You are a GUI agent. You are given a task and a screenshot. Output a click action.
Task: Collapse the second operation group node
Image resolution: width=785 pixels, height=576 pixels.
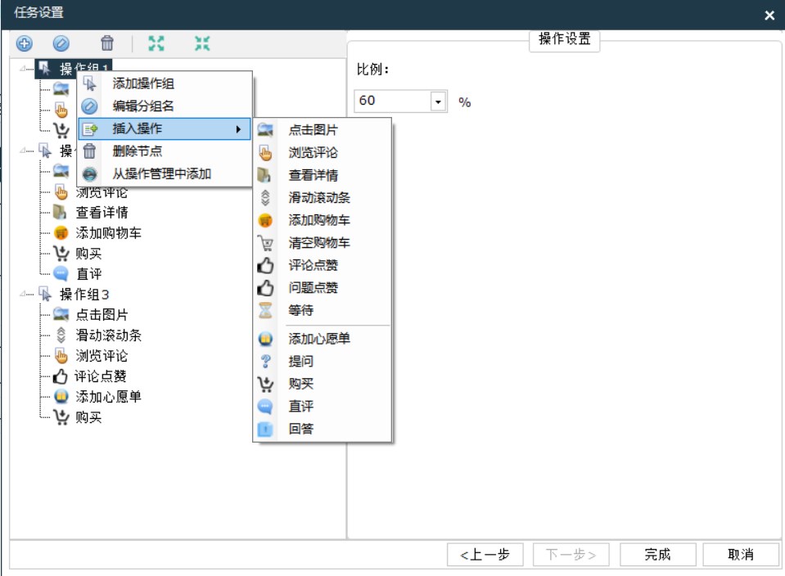(x=23, y=150)
